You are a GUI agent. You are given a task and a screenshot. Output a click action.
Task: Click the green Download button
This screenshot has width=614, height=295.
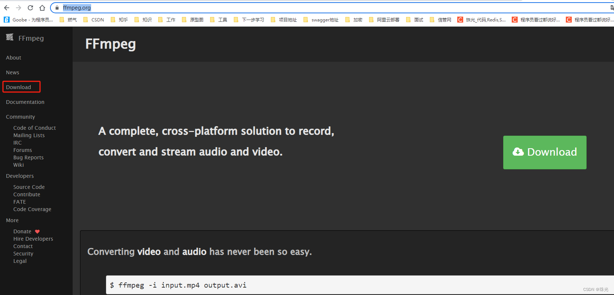545,152
